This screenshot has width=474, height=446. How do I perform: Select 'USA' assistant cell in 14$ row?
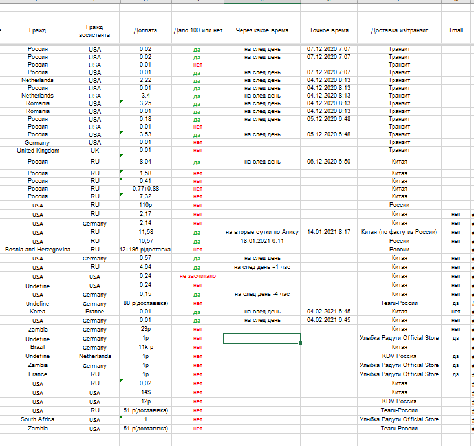point(94,393)
